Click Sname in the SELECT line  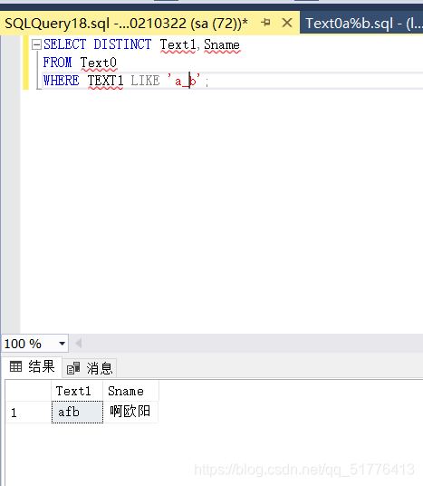coord(222,44)
